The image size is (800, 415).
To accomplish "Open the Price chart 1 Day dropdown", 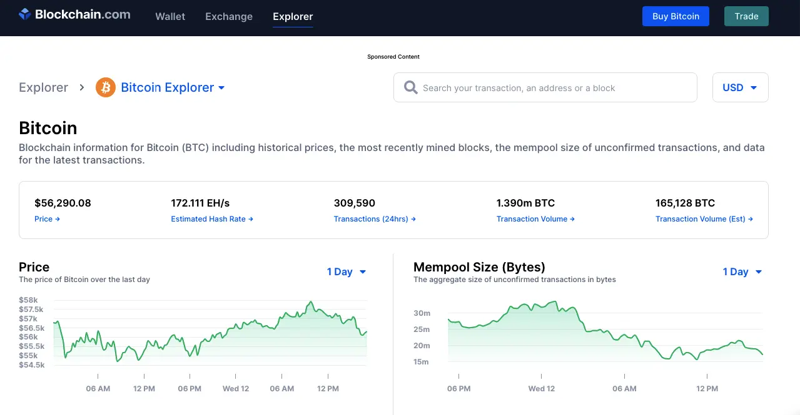I will coord(347,271).
